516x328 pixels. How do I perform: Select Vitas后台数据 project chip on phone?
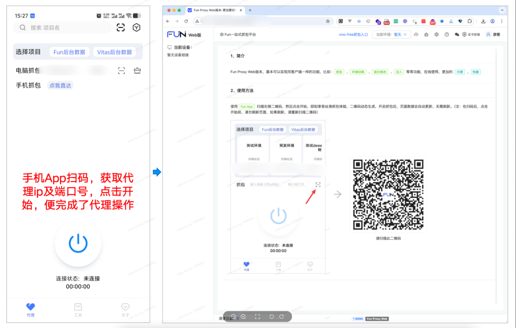pos(115,52)
